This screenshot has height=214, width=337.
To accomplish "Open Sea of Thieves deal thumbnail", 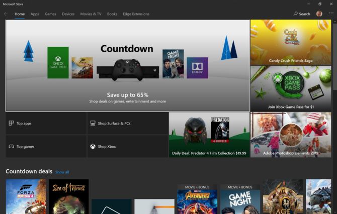I will tap(69, 196).
